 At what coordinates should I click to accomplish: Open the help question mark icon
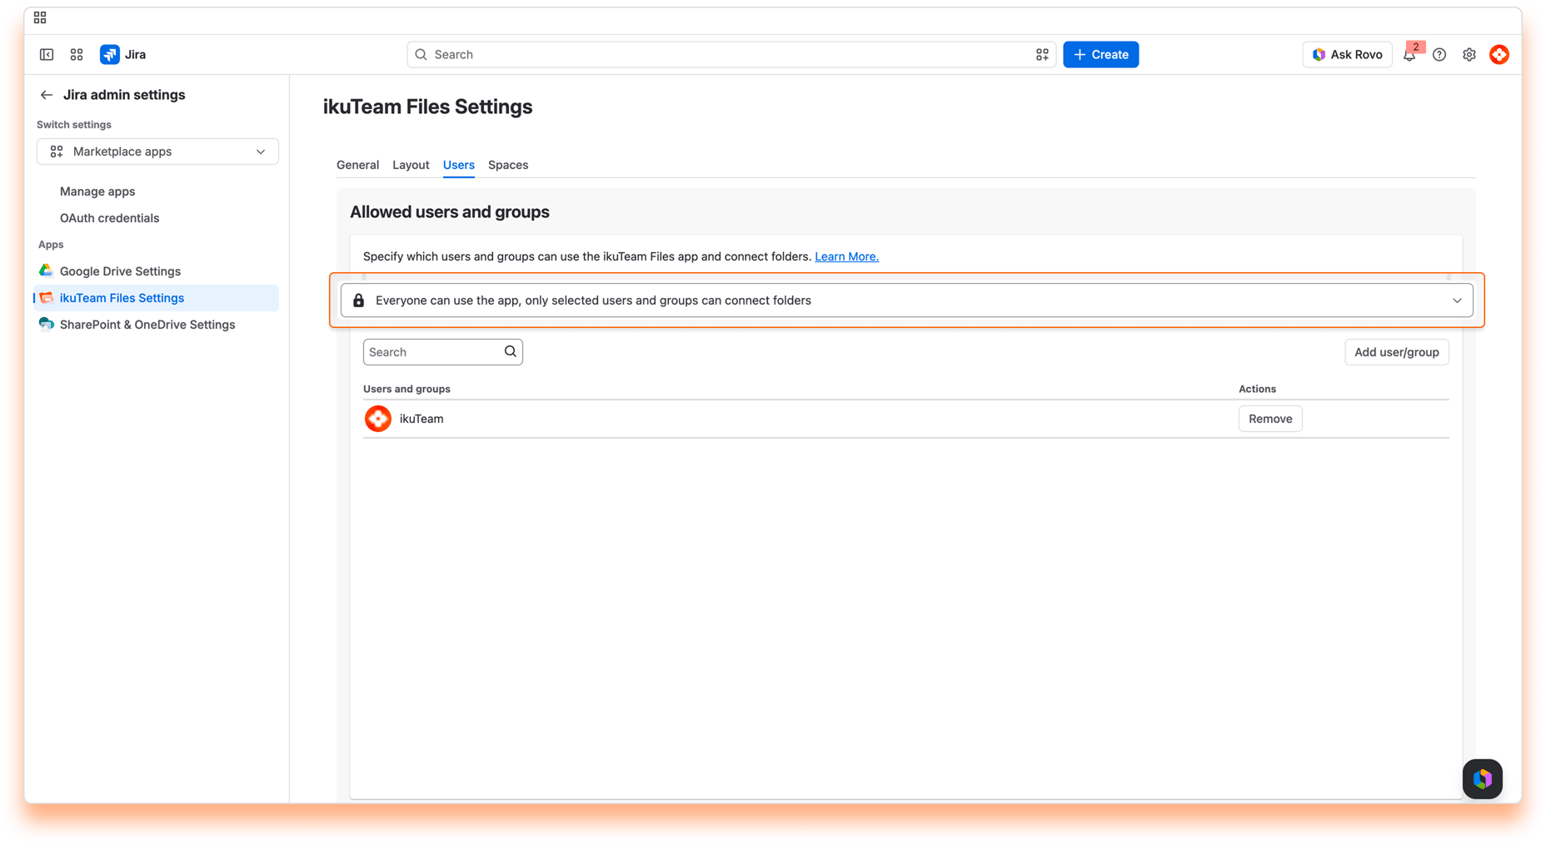click(x=1439, y=54)
